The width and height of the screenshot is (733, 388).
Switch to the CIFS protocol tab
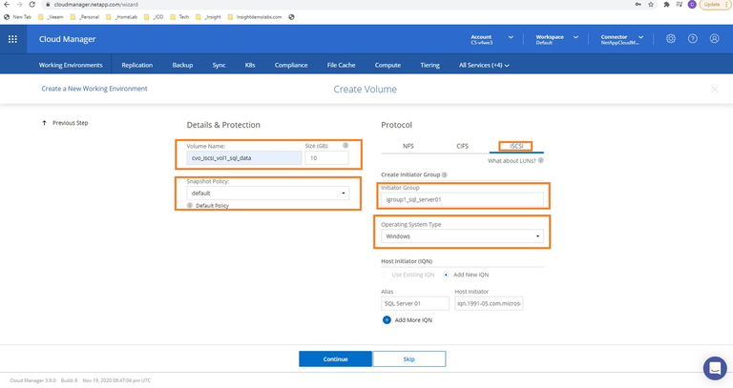(x=462, y=147)
